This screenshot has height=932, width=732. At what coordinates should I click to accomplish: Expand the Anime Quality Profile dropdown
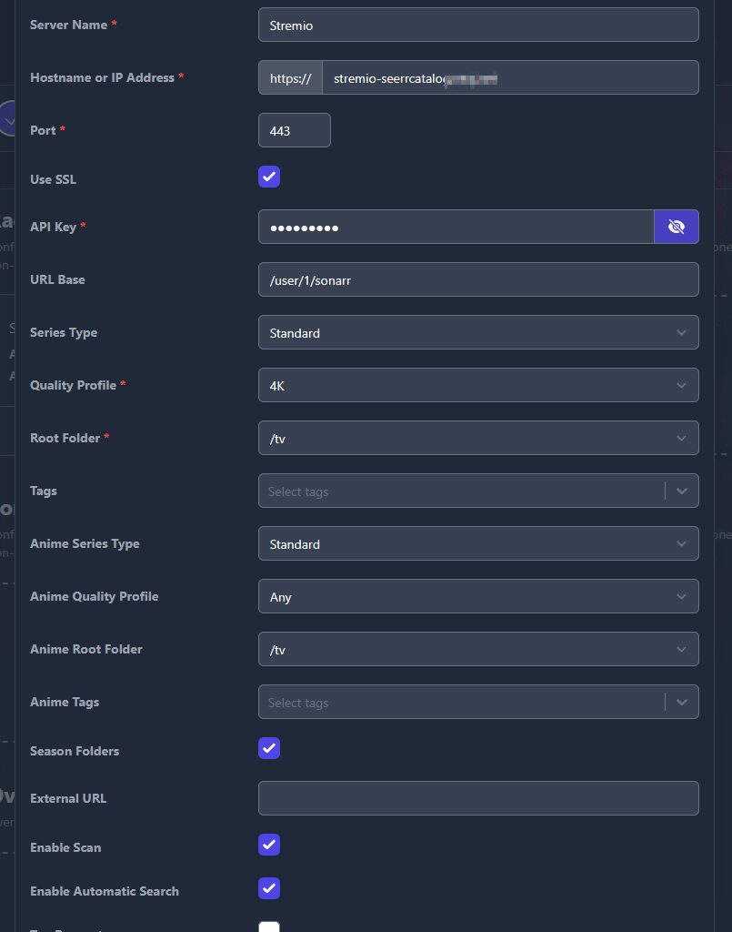point(478,597)
